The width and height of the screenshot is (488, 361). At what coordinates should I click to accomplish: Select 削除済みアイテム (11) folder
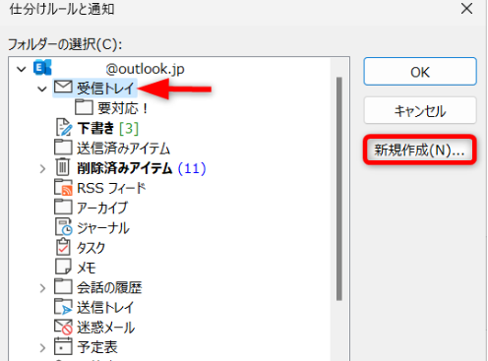point(142,168)
